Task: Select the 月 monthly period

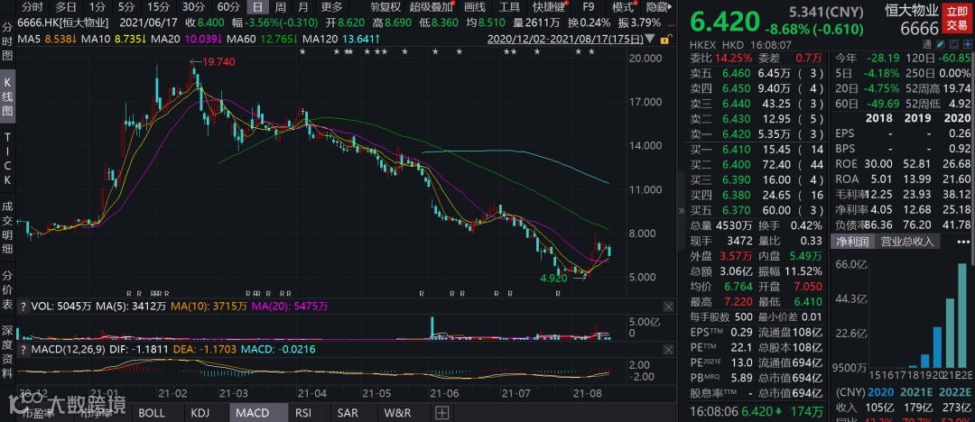Action: (302, 7)
